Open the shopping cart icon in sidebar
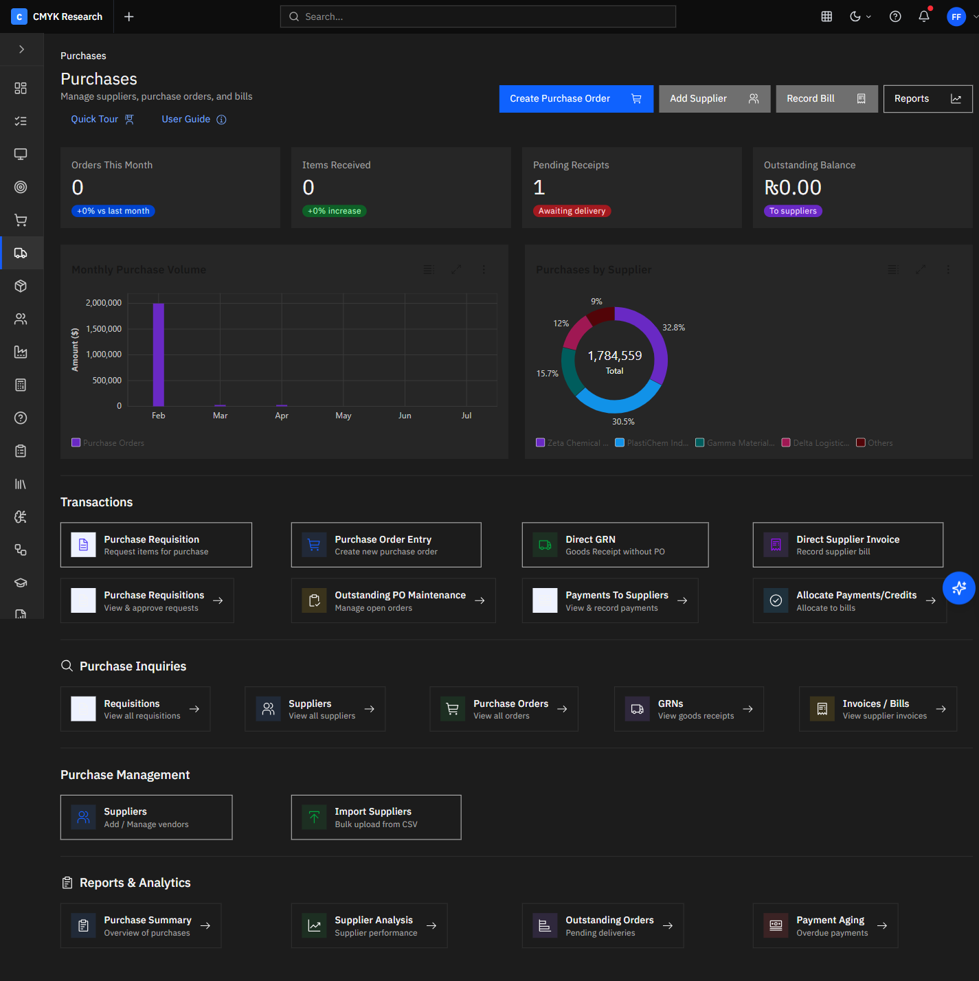Screen dimensions: 979x981 pyautogui.click(x=21, y=220)
